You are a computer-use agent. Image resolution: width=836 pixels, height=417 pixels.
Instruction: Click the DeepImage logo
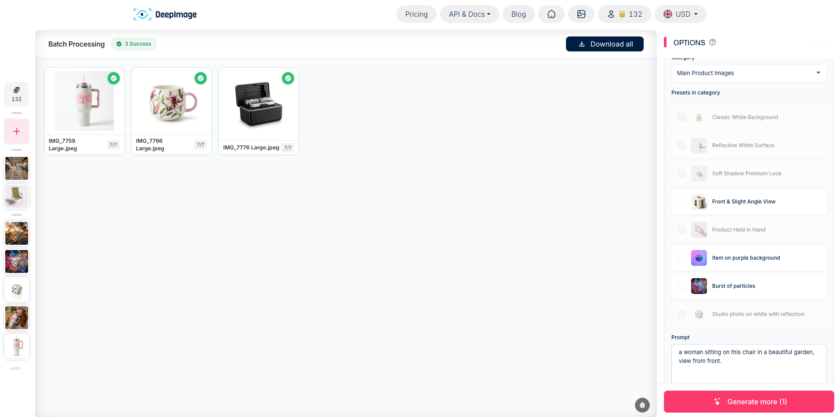pos(165,15)
